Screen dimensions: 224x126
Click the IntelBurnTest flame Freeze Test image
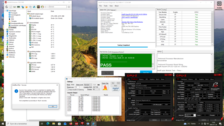105,87
